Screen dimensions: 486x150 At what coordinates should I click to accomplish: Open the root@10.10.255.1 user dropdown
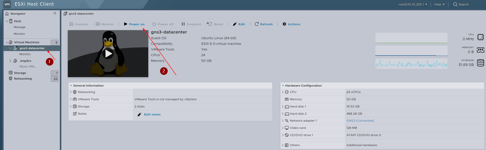[x=413, y=4]
